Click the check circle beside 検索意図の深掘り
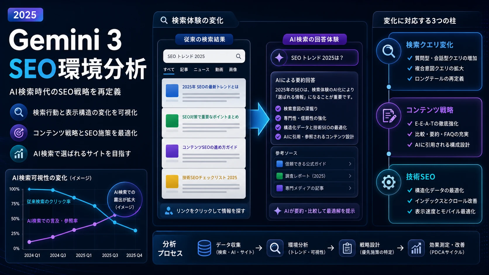The height and width of the screenshot is (275, 489). click(x=278, y=109)
